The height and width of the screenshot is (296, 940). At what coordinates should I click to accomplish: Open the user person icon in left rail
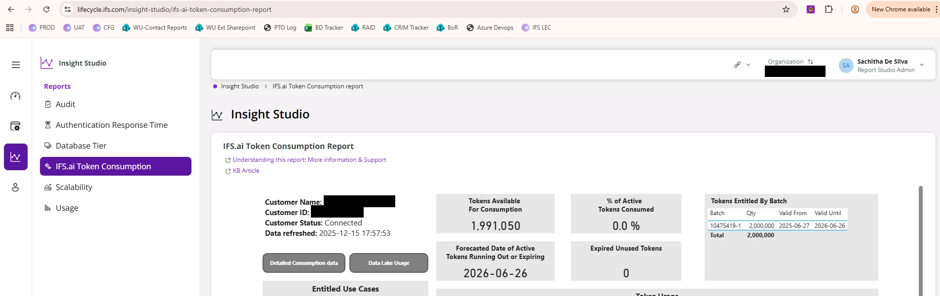point(16,187)
